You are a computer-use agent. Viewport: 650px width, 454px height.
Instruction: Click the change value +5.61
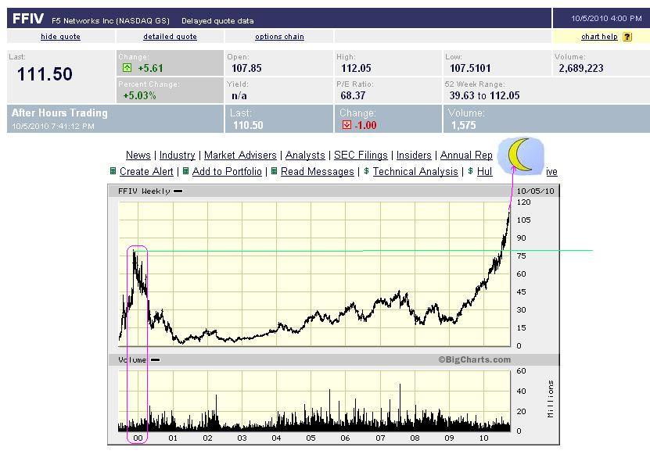[150, 68]
